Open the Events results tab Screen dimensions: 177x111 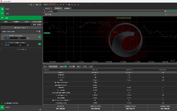pyautogui.click(x=85, y=67)
